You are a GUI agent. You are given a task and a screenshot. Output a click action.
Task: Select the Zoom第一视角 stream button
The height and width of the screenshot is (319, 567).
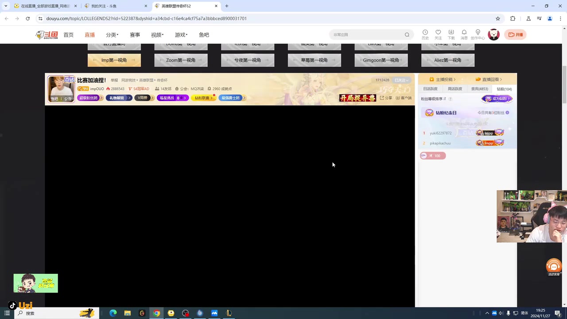(181, 60)
